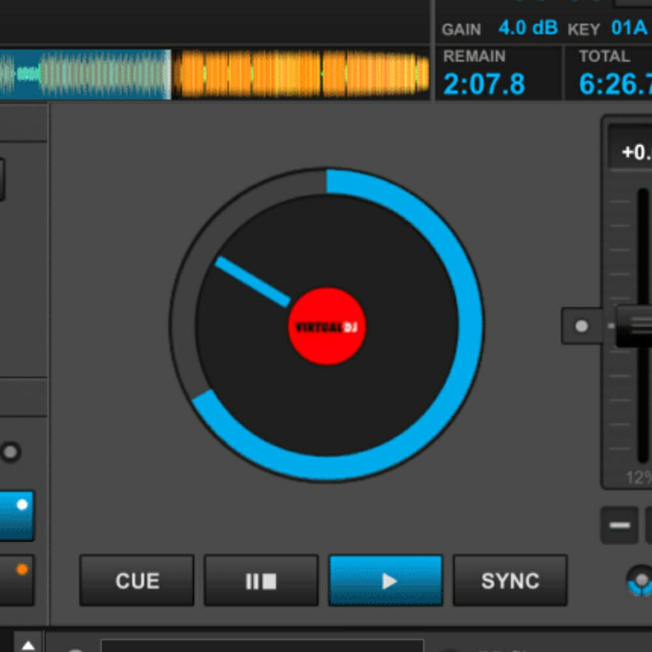The height and width of the screenshot is (652, 652).
Task: Click the 4.0 dB gain value
Action: pos(528,28)
